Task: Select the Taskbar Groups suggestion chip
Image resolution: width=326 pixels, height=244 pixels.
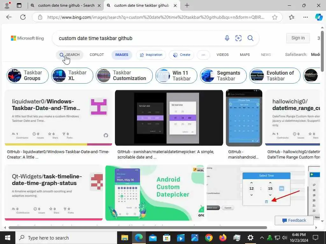Action: [x=27, y=76]
